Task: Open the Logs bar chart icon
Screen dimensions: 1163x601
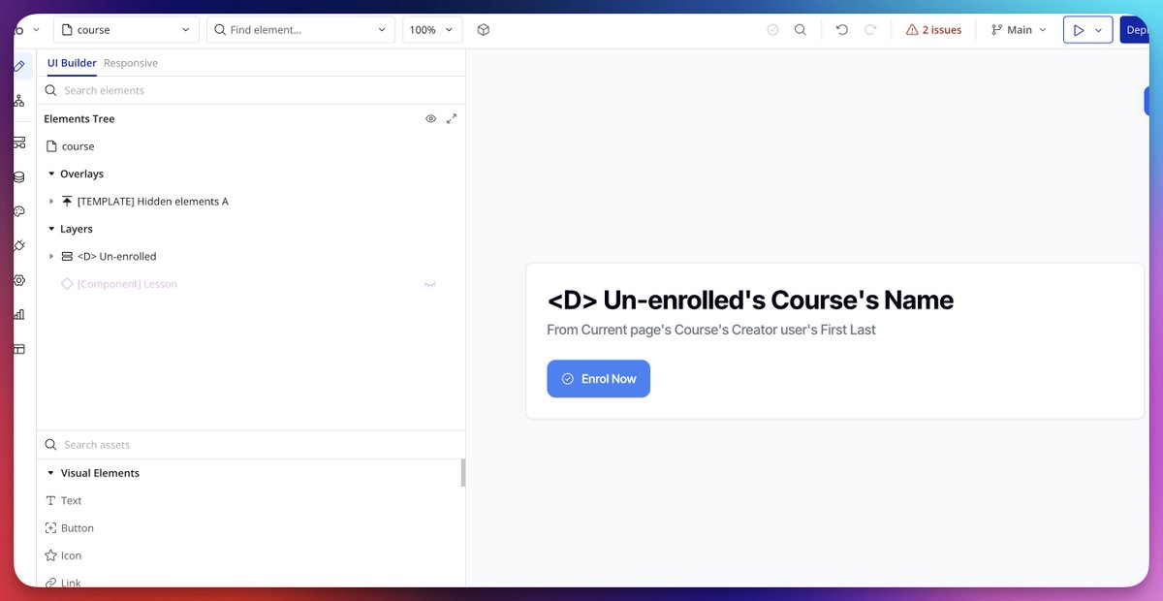Action: tap(19, 314)
